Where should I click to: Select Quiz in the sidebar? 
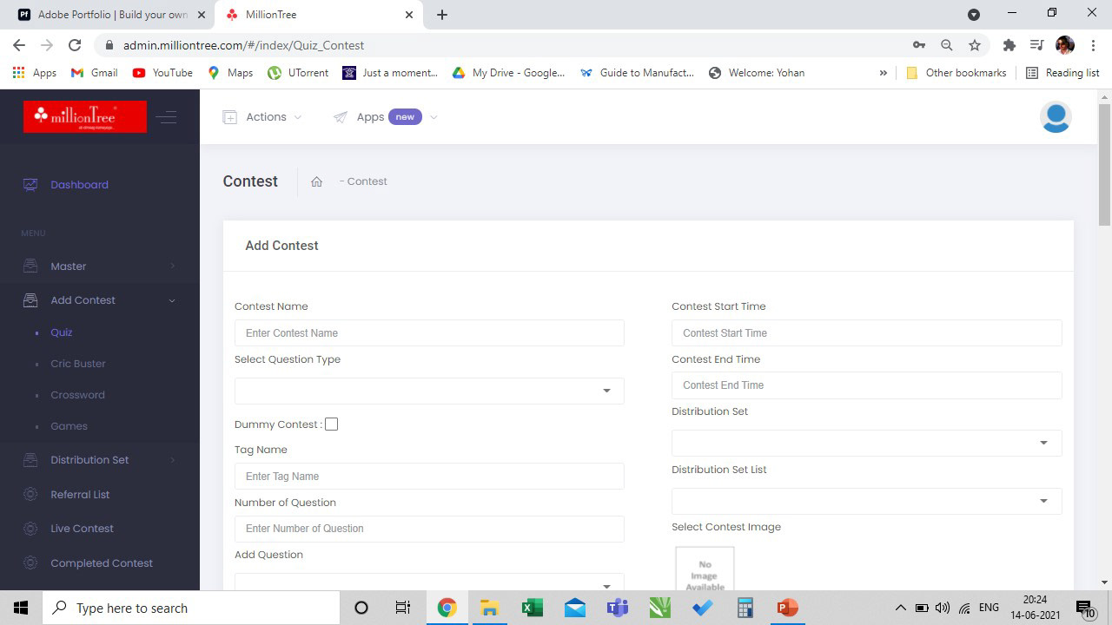coord(61,332)
